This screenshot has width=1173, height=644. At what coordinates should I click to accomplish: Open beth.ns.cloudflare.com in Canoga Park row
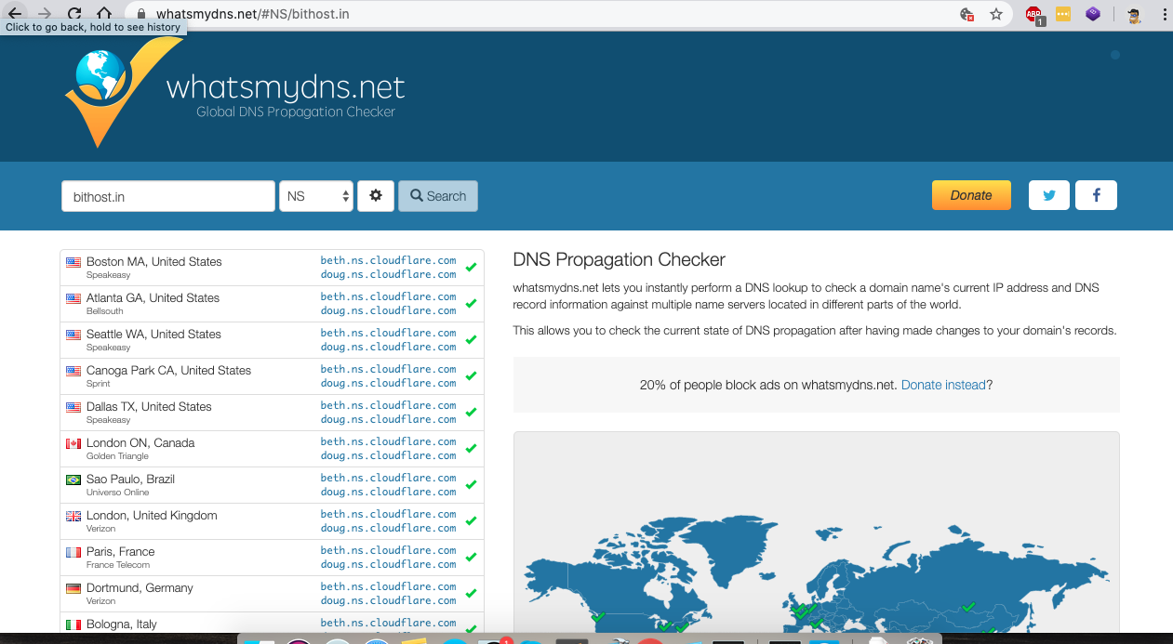click(388, 369)
